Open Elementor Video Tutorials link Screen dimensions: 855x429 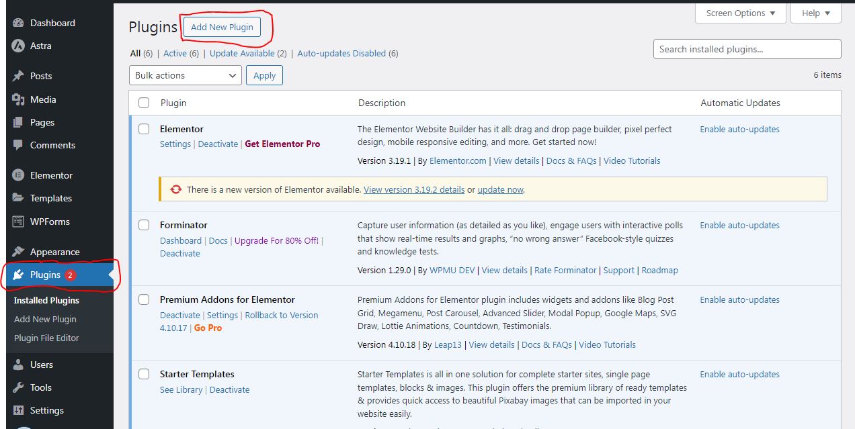click(x=632, y=160)
